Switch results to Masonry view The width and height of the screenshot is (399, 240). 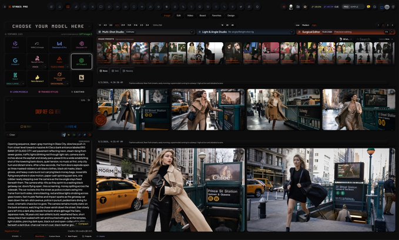pyautogui.click(x=128, y=71)
